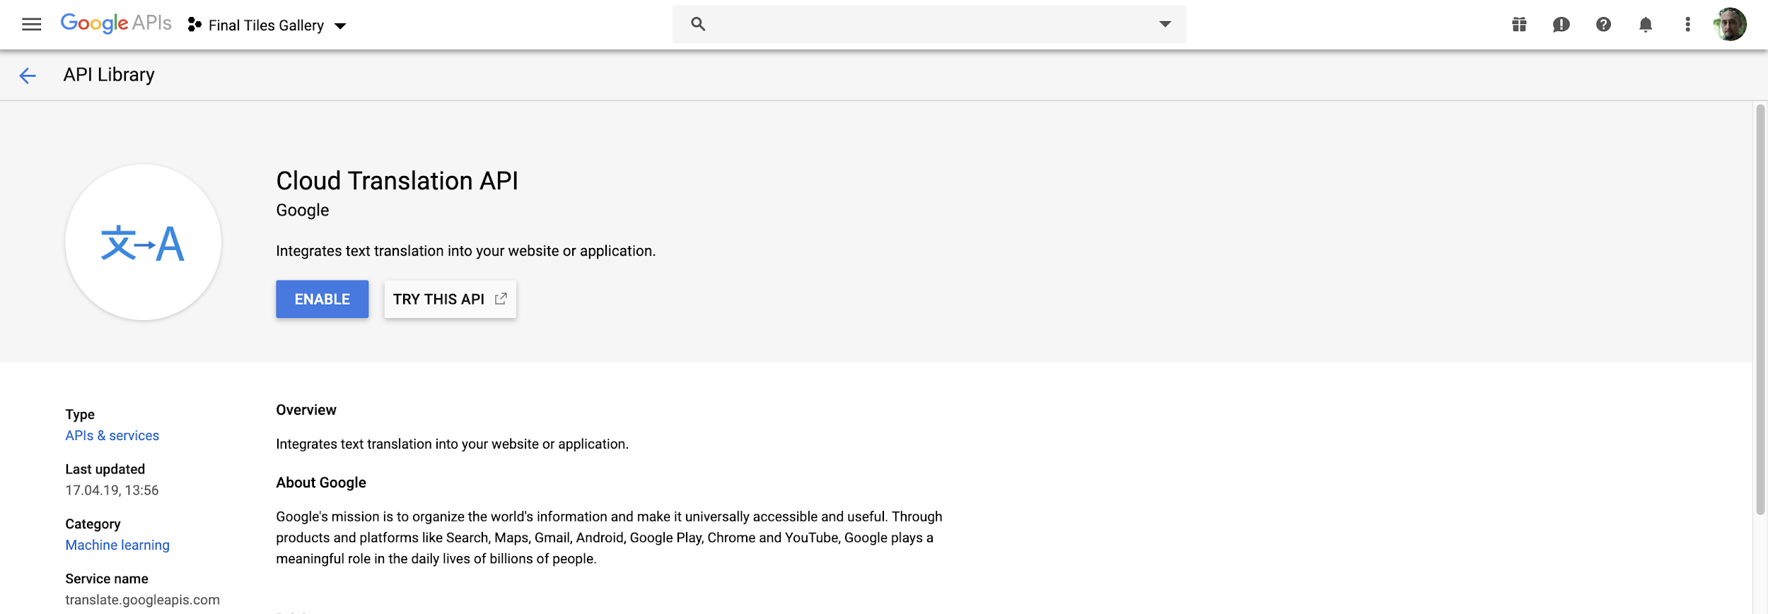Open the hamburger navigation menu
Screen dimensions: 1768x614
31,25
